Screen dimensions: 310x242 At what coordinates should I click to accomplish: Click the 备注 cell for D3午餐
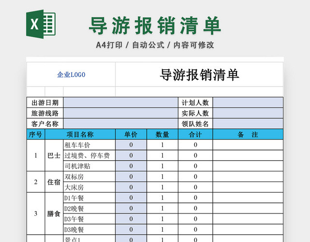(x=248, y=219)
